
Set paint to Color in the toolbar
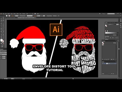1,43
